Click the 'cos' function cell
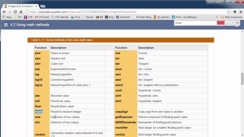Image resolution: width=244 pixels, height=137 pixels. pos(126,53)
